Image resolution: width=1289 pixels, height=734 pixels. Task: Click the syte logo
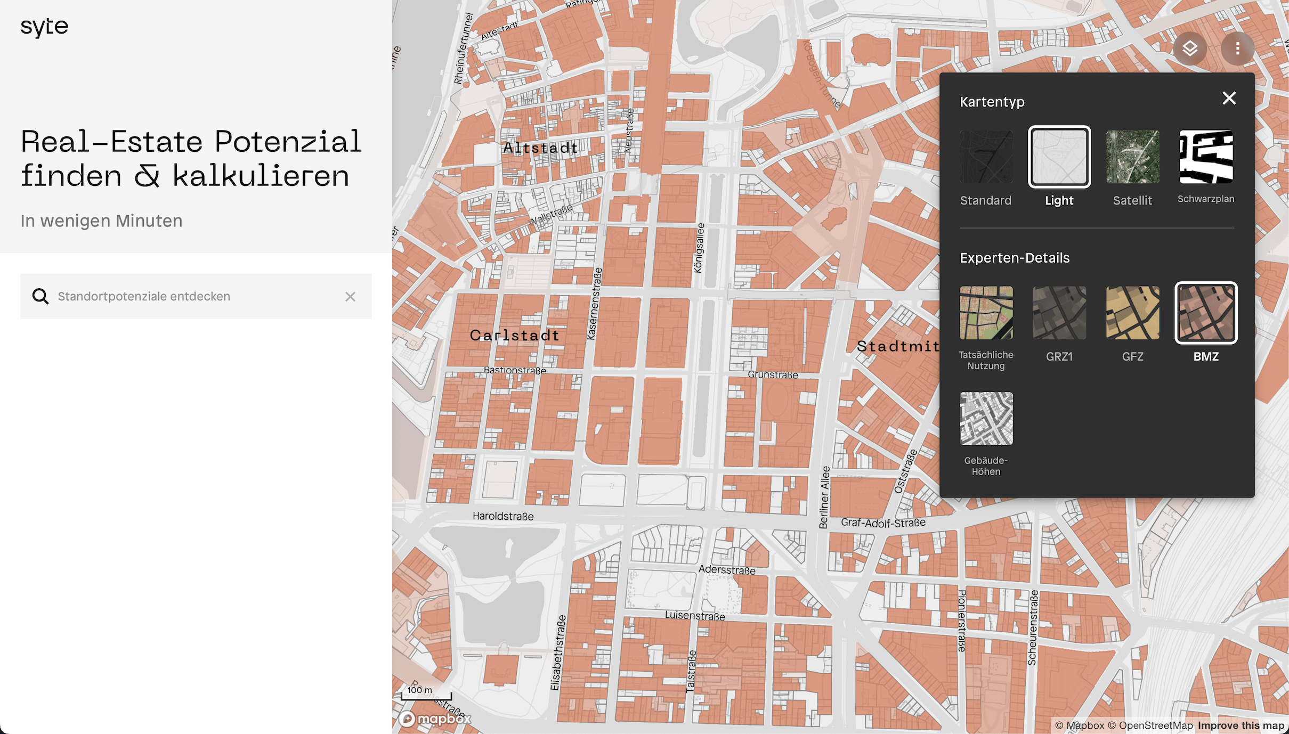(44, 26)
